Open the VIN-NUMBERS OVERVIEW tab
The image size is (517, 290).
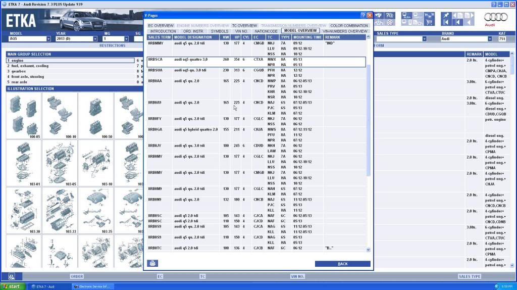click(345, 31)
